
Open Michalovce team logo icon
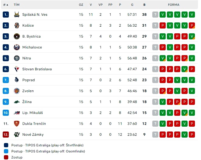point(17,47)
